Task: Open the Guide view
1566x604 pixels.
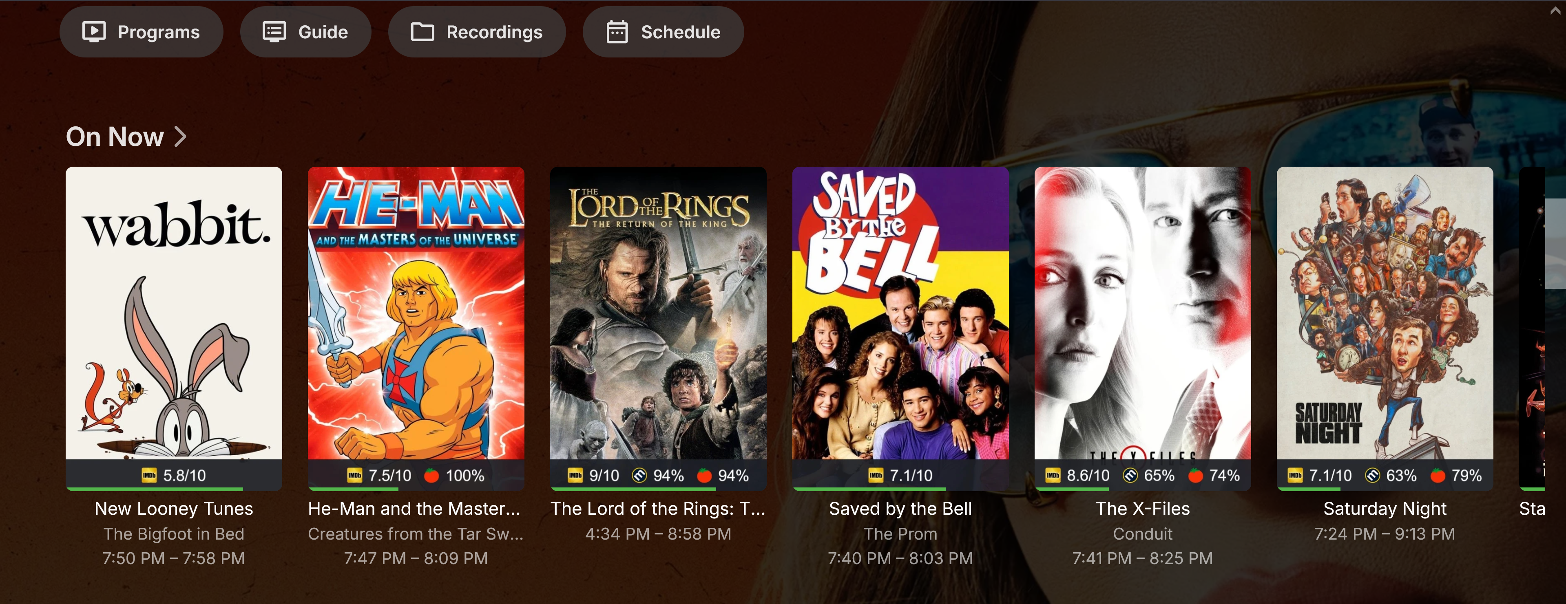Action: click(305, 32)
